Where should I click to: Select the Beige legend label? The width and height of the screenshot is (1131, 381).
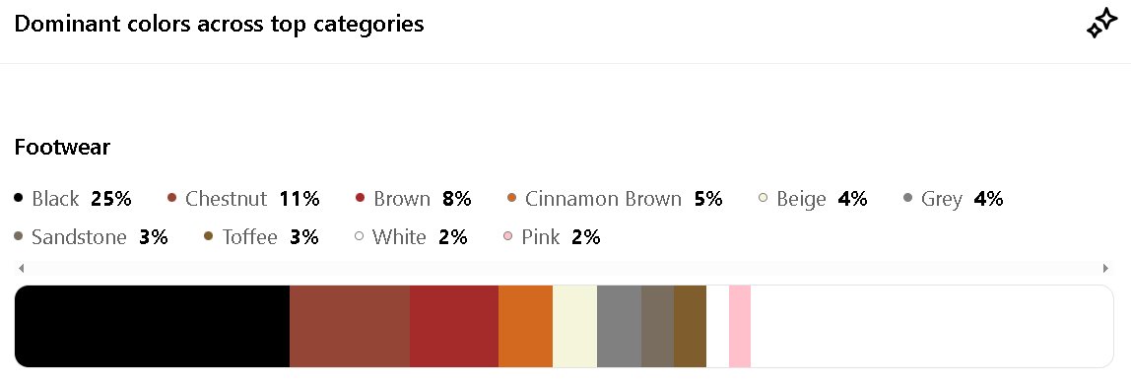pyautogui.click(x=801, y=199)
